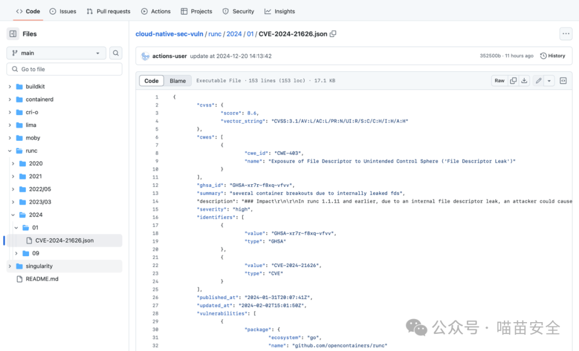579x351 pixels.
Task: Click the actions-user avatar icon
Action: pyautogui.click(x=145, y=56)
